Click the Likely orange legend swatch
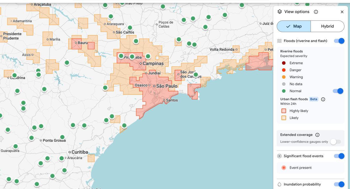 coord(283,118)
